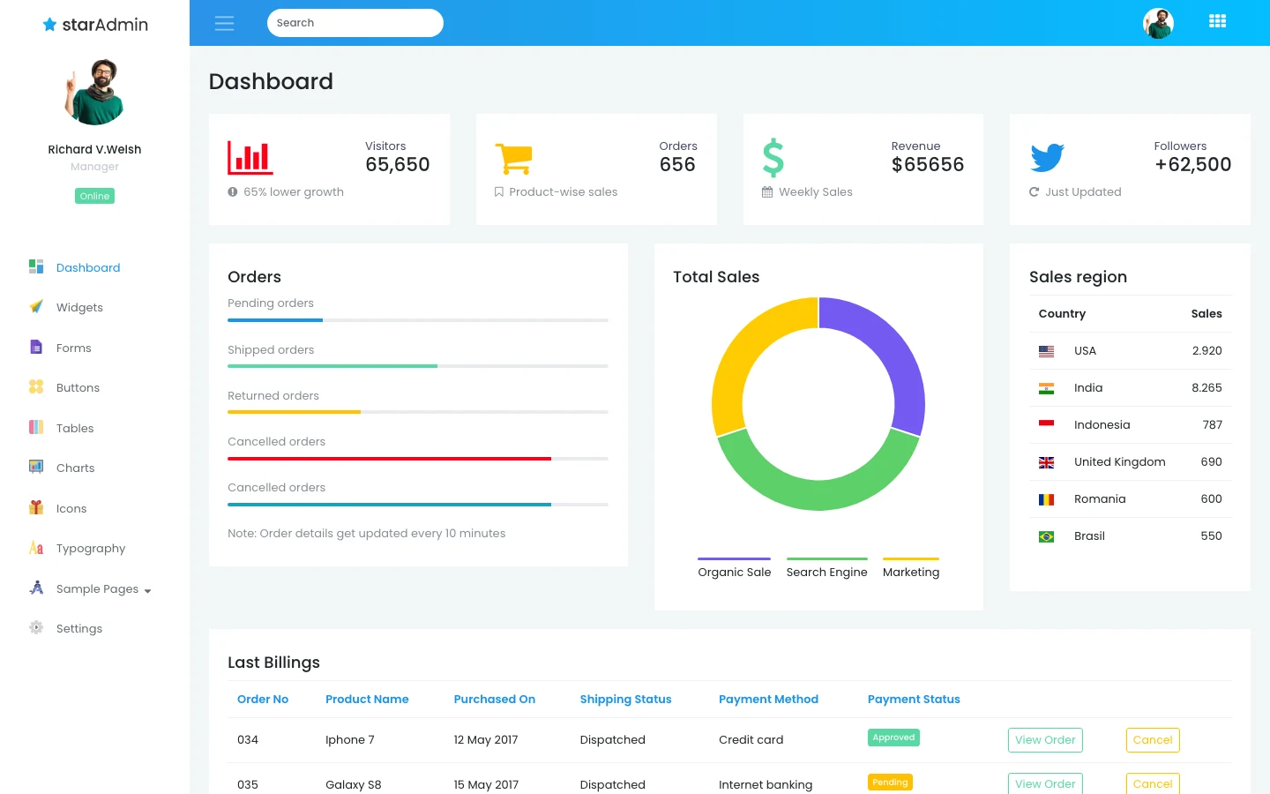
Task: Open the header profile avatar menu
Action: (1158, 23)
